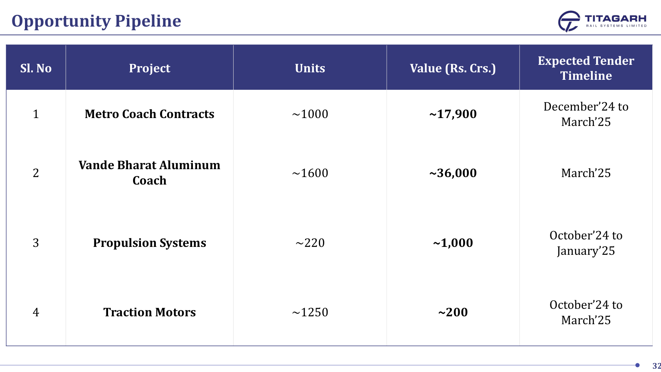The width and height of the screenshot is (661, 372).
Task: Click the Metro Coach Contracts cell
Action: pos(150,114)
